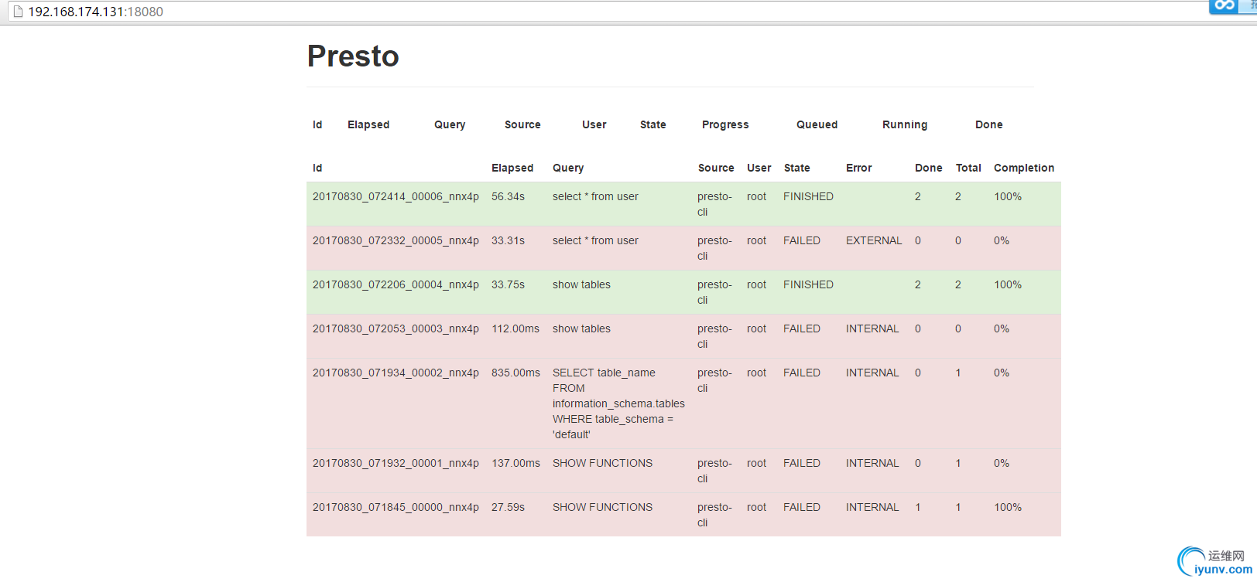Click the FINISHED state in 33.75s row
This screenshot has height=582, width=1257.
pos(808,284)
